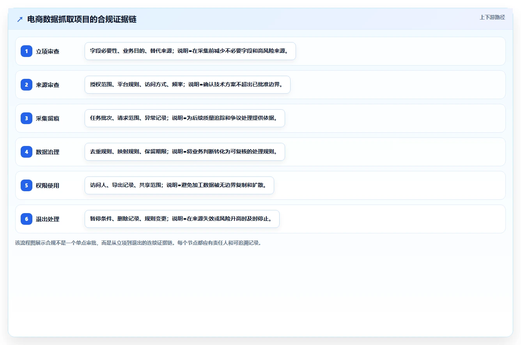Select step badge number 1
The height and width of the screenshot is (345, 521).
27,51
